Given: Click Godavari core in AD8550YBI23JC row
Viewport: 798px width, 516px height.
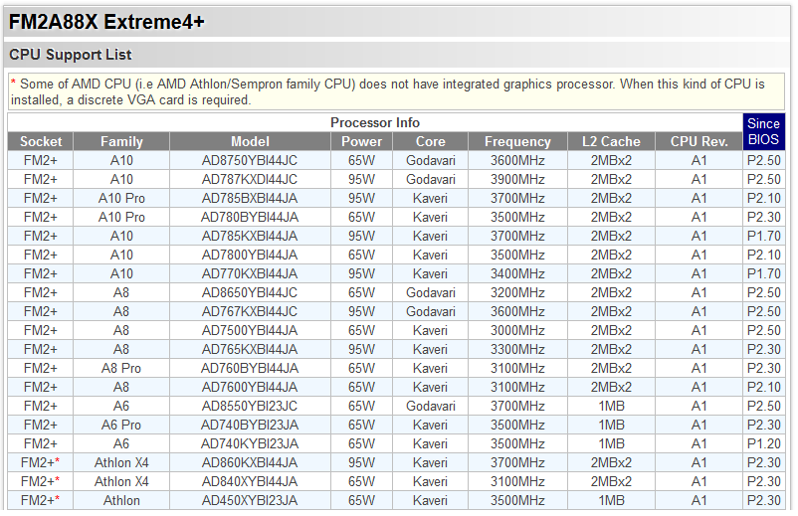Looking at the screenshot, I should (431, 407).
